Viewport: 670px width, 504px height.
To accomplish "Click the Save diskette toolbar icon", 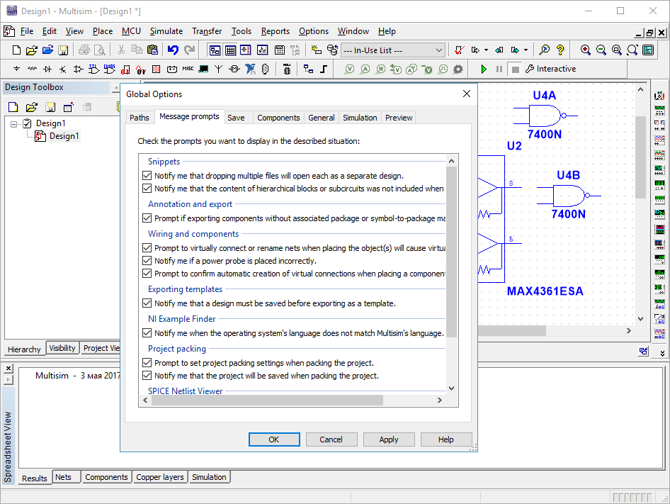I will pos(63,50).
